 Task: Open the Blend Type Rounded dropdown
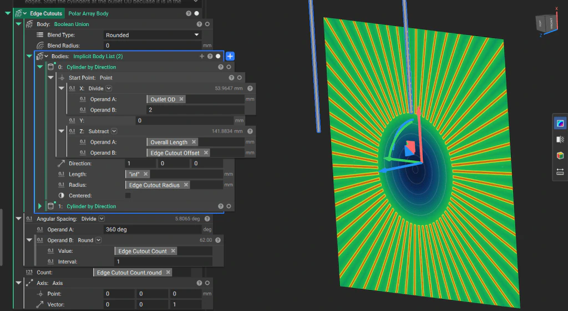(x=153, y=35)
